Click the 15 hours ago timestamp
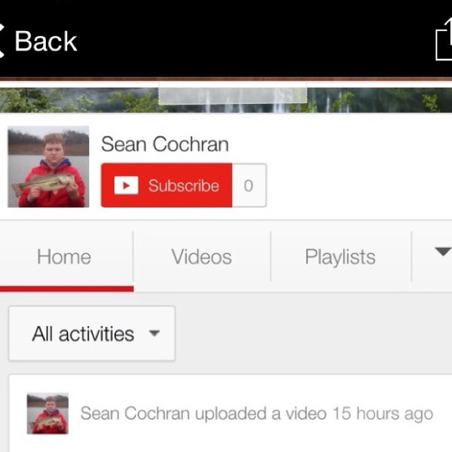Viewport: 452px width, 452px height. (x=383, y=414)
